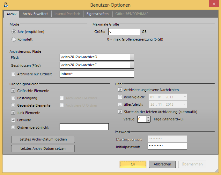Screen dimensions: 221x175
Task: Switch to the Archiv-Erweitert tab
Action: (x=35, y=14)
